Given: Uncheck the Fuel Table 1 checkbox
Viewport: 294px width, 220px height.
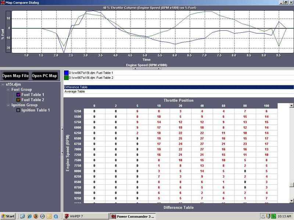Looking at the screenshot, I should click(x=18, y=95).
